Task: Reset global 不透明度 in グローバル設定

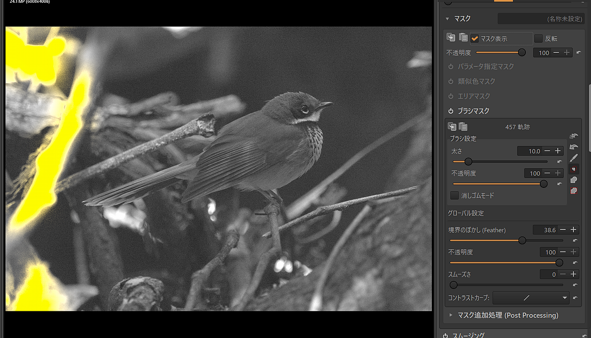Action: 575,263
